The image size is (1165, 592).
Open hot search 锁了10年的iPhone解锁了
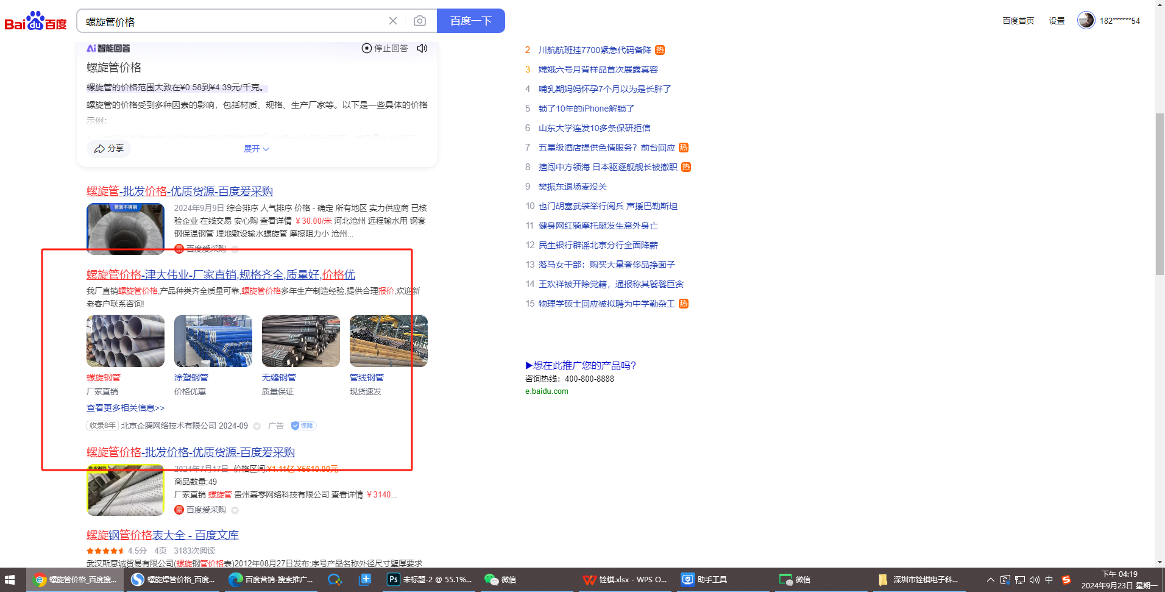click(x=586, y=109)
